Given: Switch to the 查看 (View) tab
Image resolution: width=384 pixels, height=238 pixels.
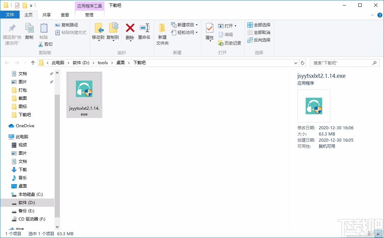Looking at the screenshot, I should (x=65, y=15).
